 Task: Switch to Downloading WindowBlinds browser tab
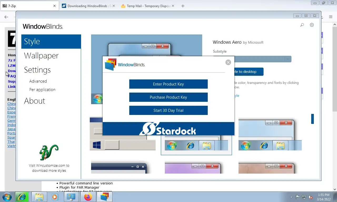pos(88,6)
